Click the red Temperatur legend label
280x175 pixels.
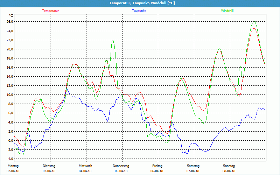[x=50, y=11]
